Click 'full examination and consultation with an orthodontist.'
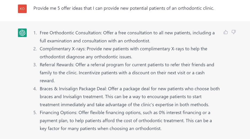This screenshot has height=139, width=250. point(95,41)
